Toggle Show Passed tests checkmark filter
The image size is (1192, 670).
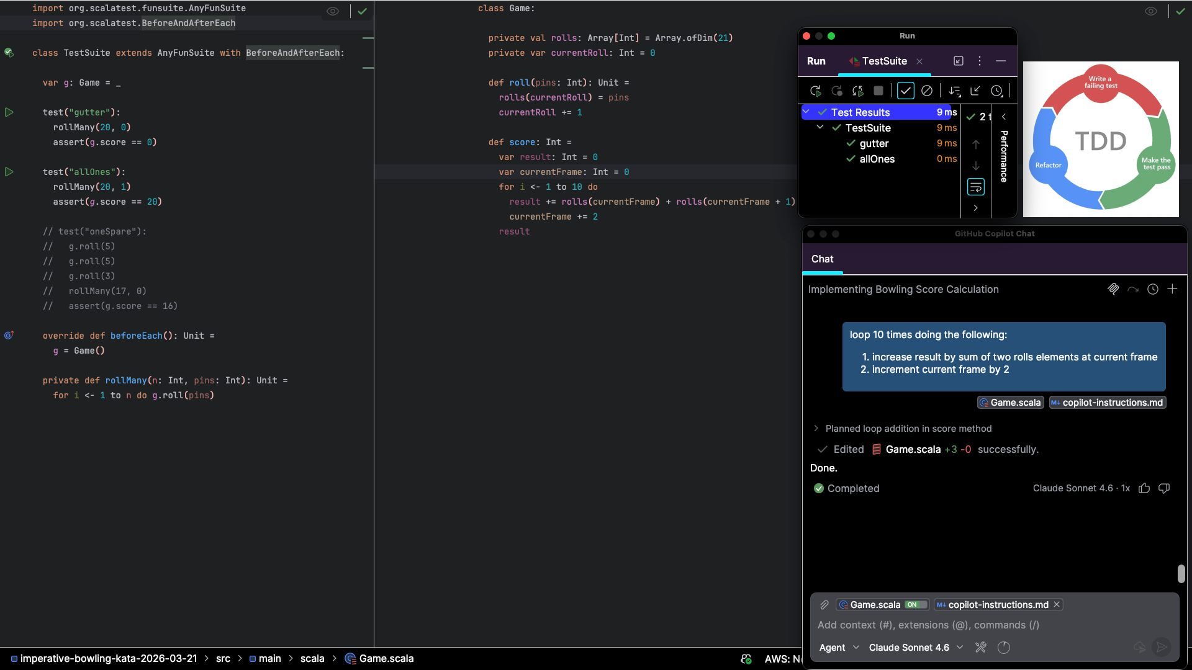[905, 91]
